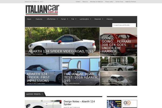Open the Privacy policy link
The image size is (162, 108).
pyautogui.click(x=109, y=2)
